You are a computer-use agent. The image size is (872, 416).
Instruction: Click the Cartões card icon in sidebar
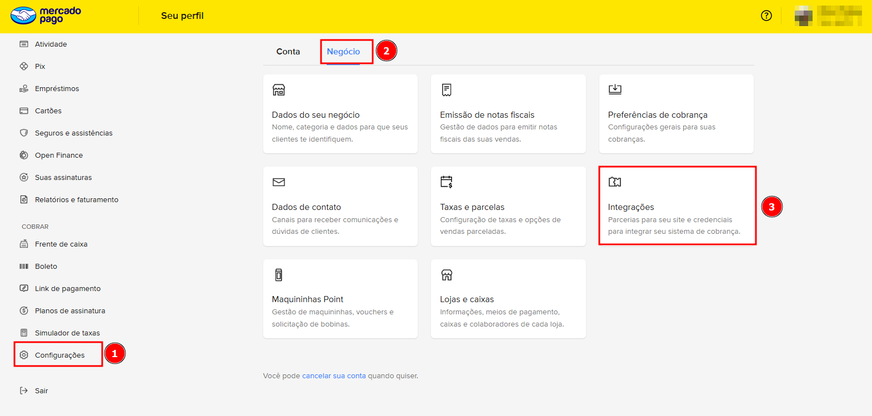[24, 111]
